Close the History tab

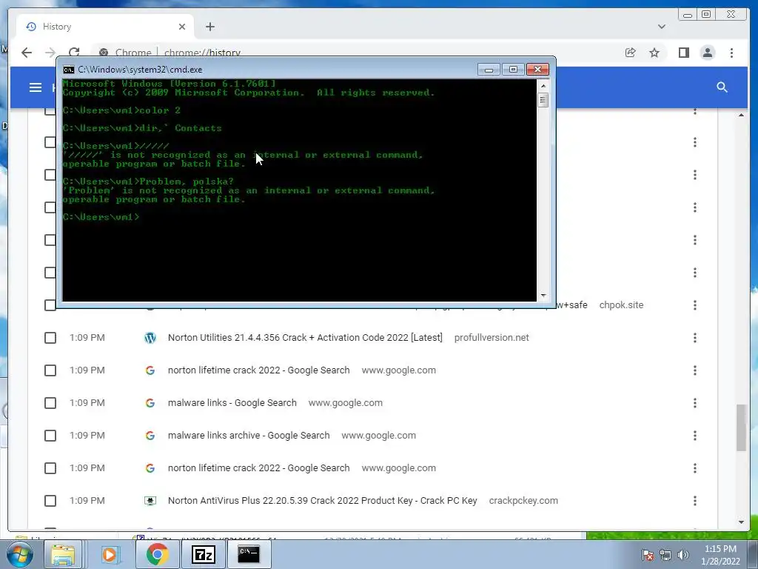[x=182, y=27]
